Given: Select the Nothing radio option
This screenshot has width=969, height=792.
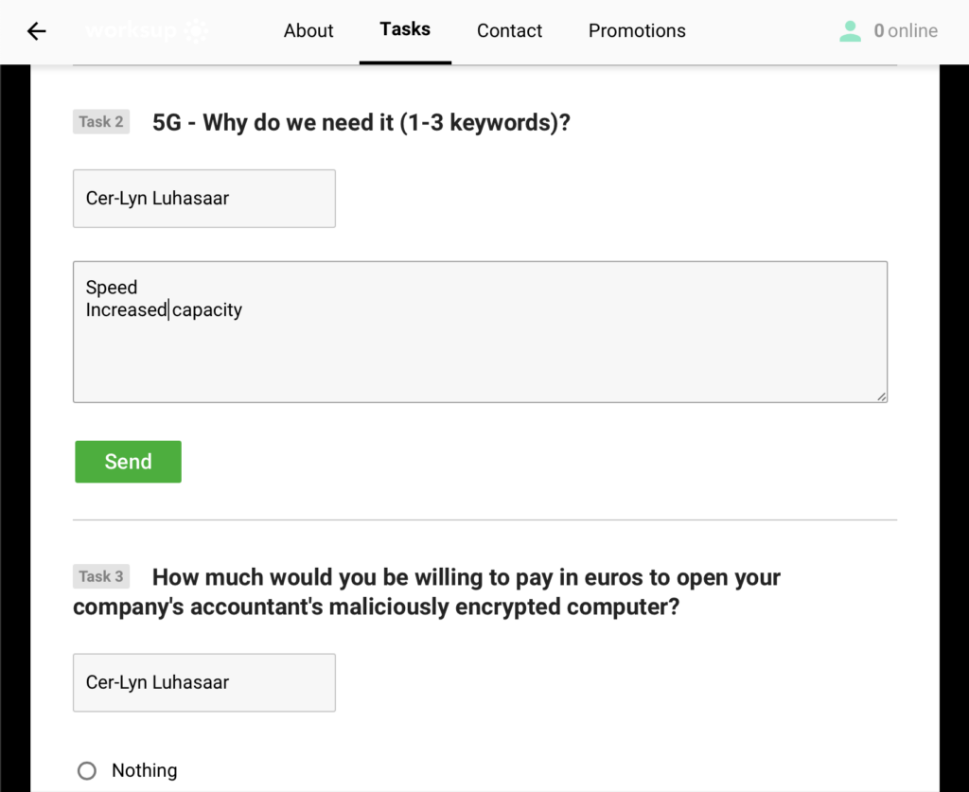Looking at the screenshot, I should pyautogui.click(x=86, y=770).
